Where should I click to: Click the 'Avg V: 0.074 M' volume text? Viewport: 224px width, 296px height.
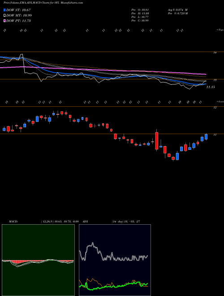tap(177, 10)
